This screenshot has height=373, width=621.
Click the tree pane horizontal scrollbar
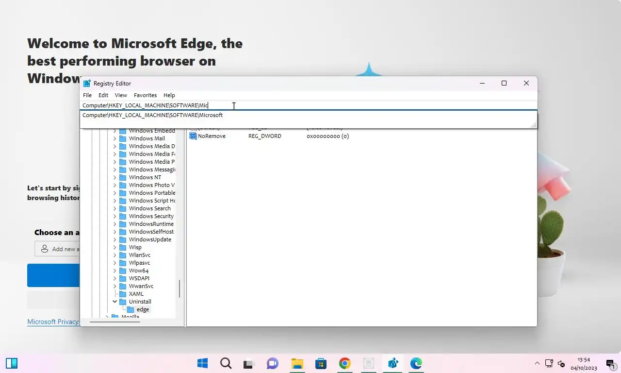pyautogui.click(x=115, y=322)
